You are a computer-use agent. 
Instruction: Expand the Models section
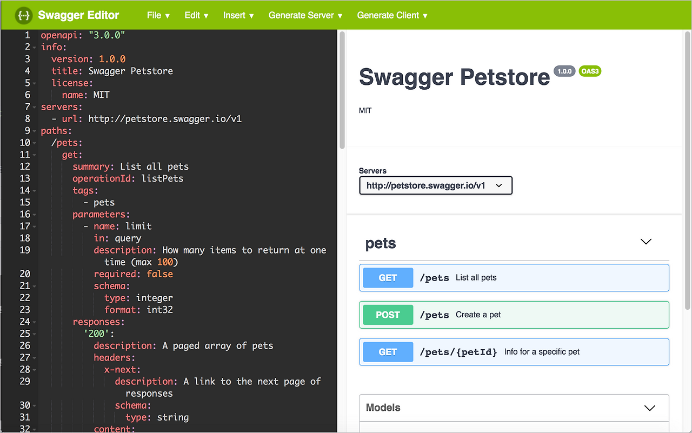(x=650, y=408)
